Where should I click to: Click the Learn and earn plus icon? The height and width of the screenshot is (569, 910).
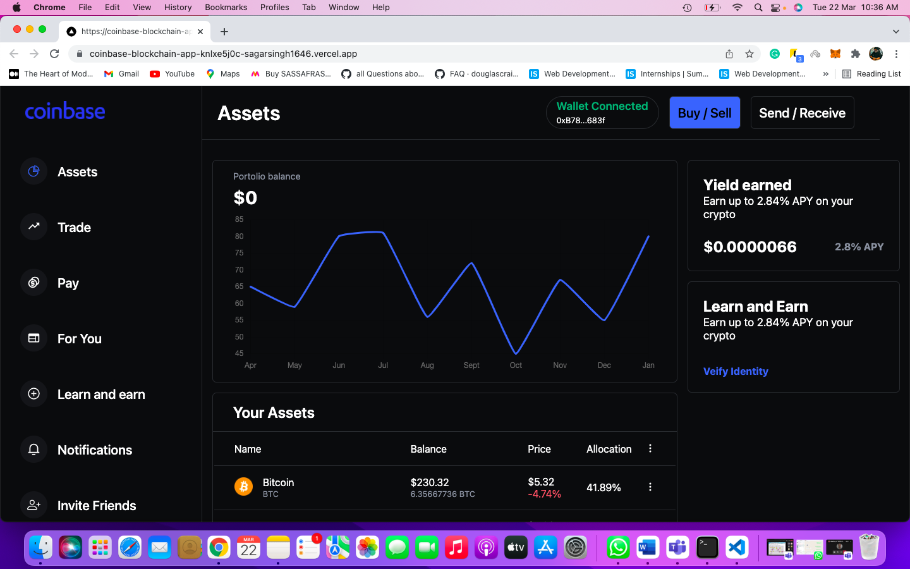pyautogui.click(x=34, y=394)
